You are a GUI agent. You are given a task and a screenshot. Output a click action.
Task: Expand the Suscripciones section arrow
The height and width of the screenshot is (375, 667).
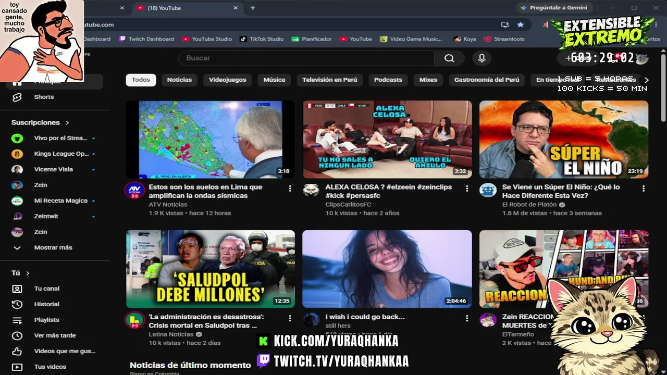point(67,123)
